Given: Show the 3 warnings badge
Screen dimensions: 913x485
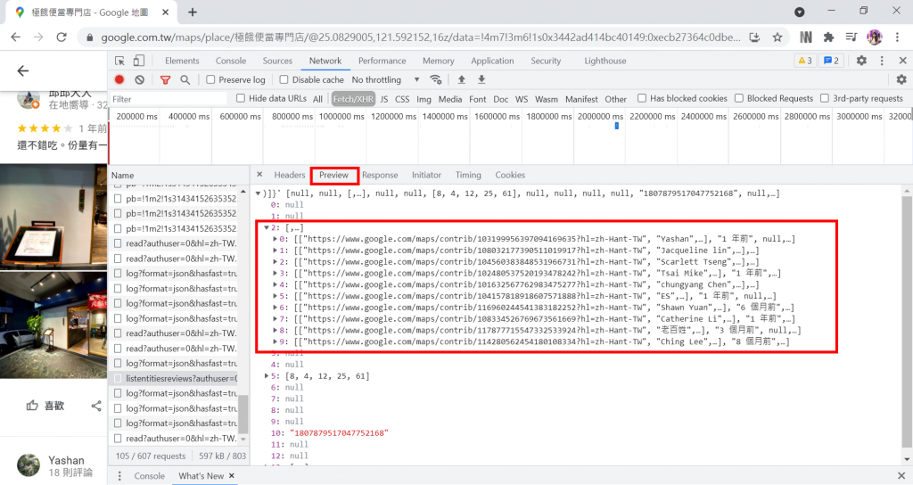Looking at the screenshot, I should [x=805, y=61].
